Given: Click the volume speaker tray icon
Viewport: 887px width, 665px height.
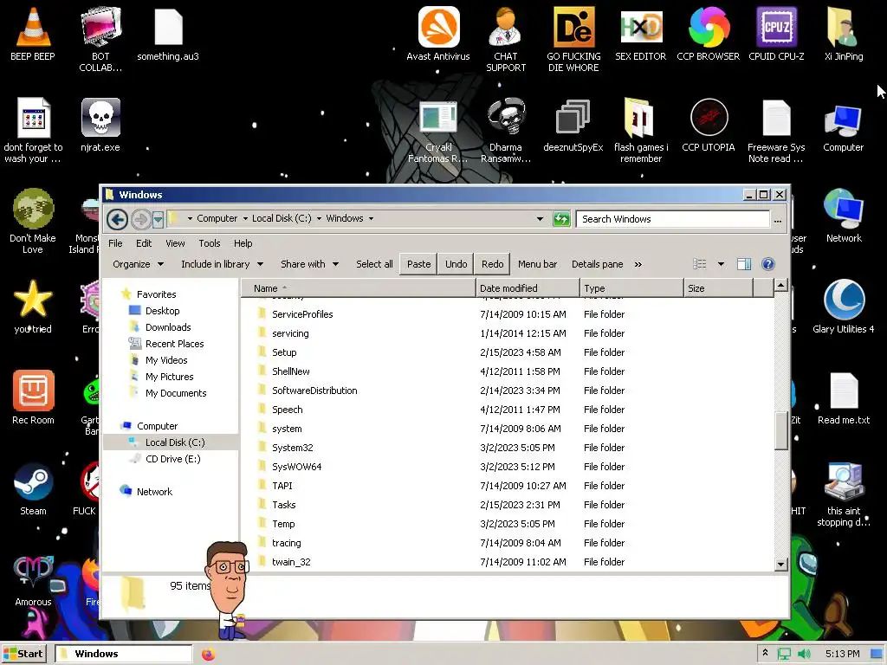Looking at the screenshot, I should (x=804, y=654).
